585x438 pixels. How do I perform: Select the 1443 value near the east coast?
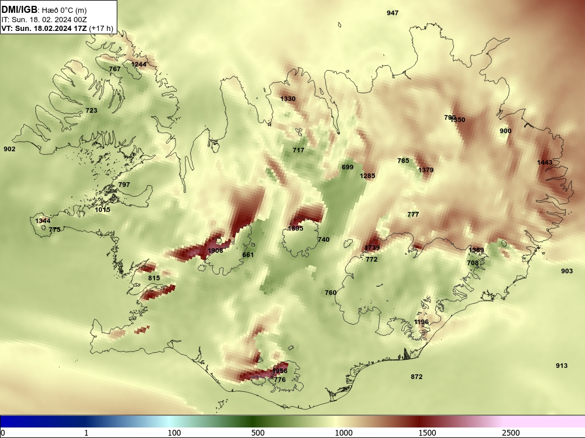[x=545, y=162]
